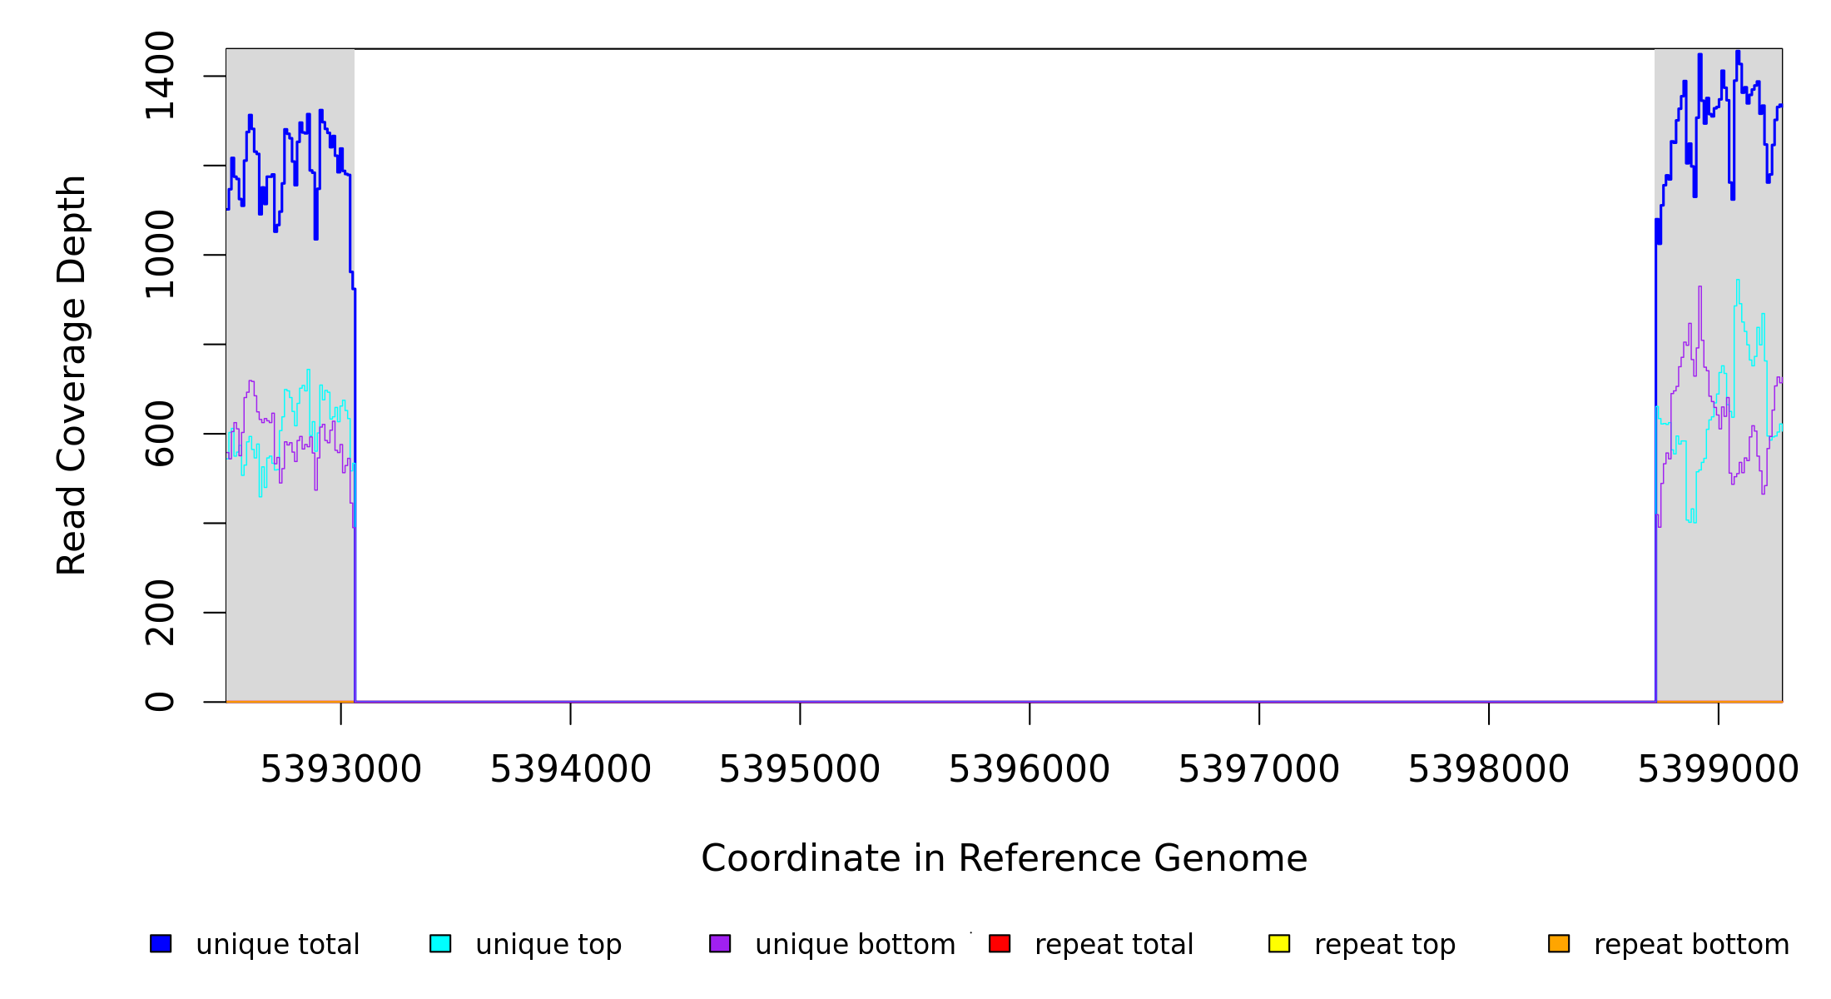The image size is (1831, 999).
Task: Click the 5399000 x-axis tick label
Action: pos(1718,769)
